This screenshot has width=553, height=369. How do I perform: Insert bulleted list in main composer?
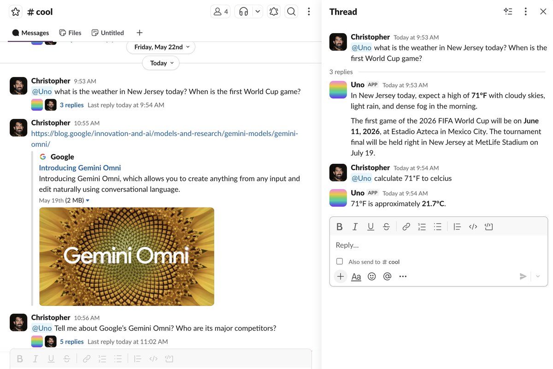click(118, 358)
